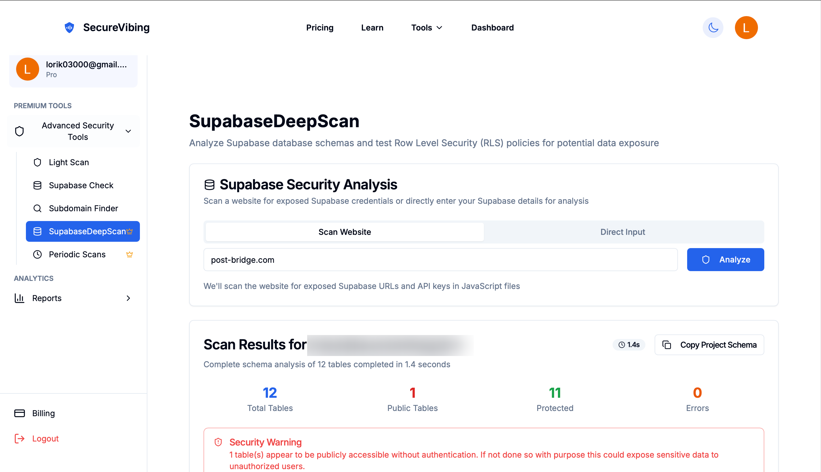Open the Tools dropdown menu
Screen dimensions: 821x472
426,28
